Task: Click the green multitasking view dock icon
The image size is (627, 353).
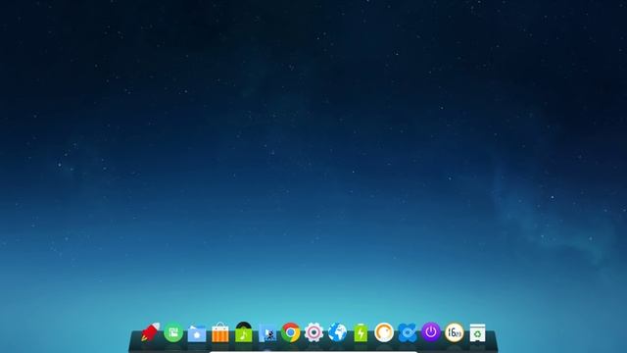Action: [173, 332]
